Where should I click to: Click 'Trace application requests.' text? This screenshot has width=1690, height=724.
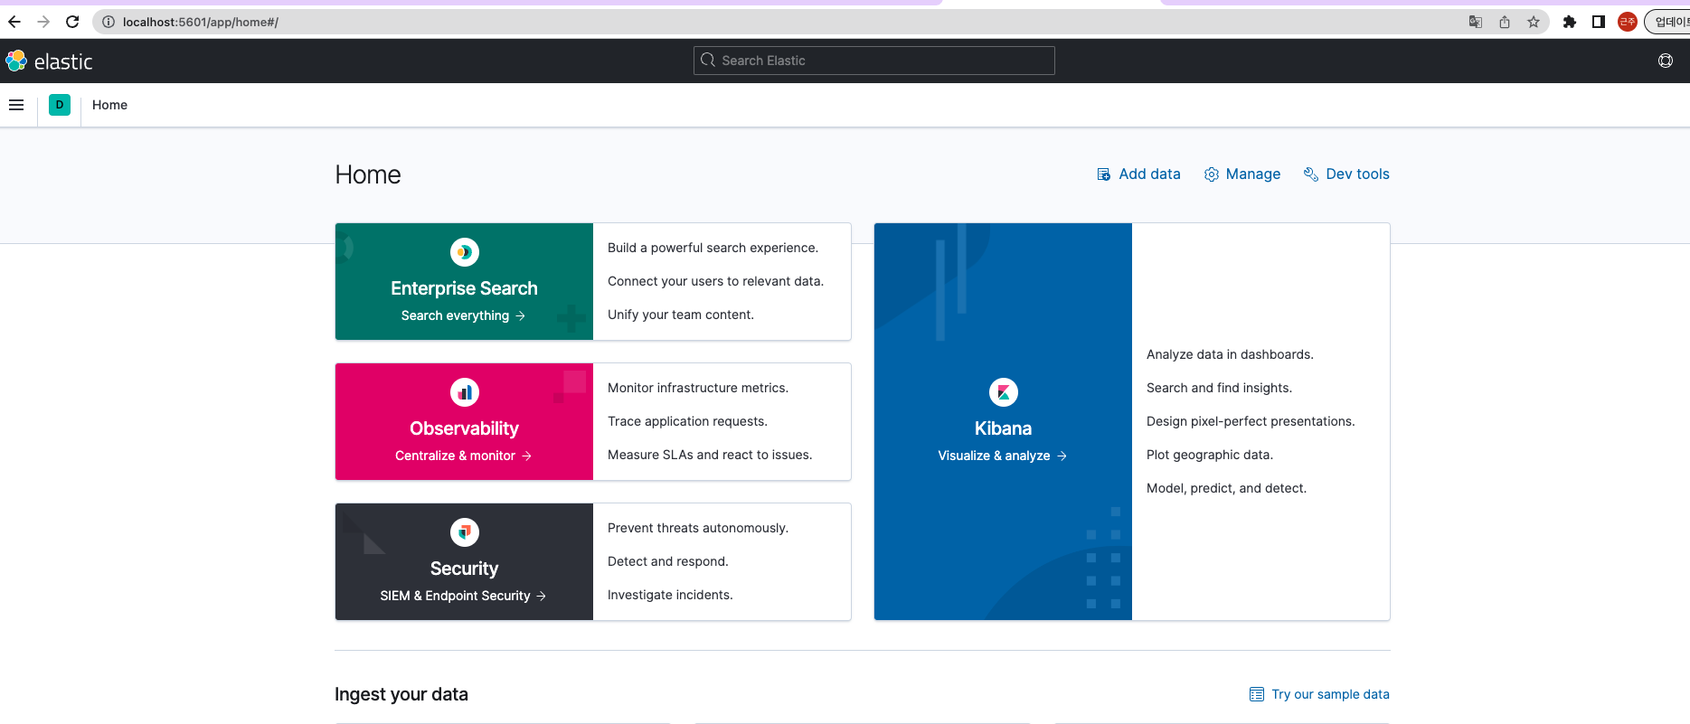688,421
